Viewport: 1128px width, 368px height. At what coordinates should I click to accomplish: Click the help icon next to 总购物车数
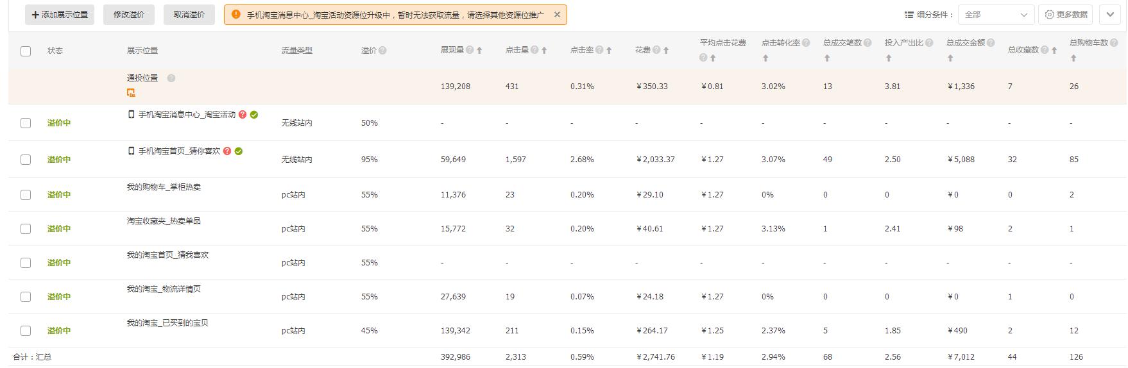[x=1114, y=43]
